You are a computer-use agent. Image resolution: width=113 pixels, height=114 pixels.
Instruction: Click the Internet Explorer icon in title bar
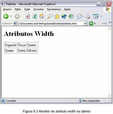(x=3, y=4)
